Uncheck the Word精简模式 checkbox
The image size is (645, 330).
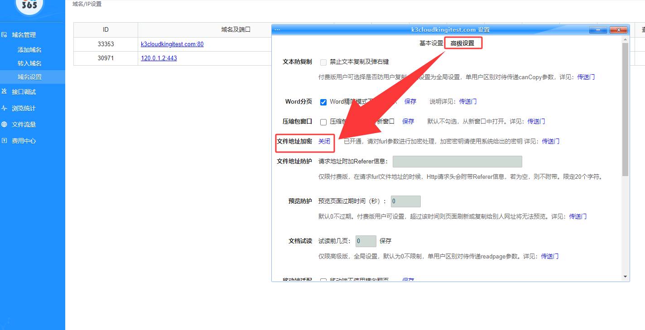click(323, 102)
